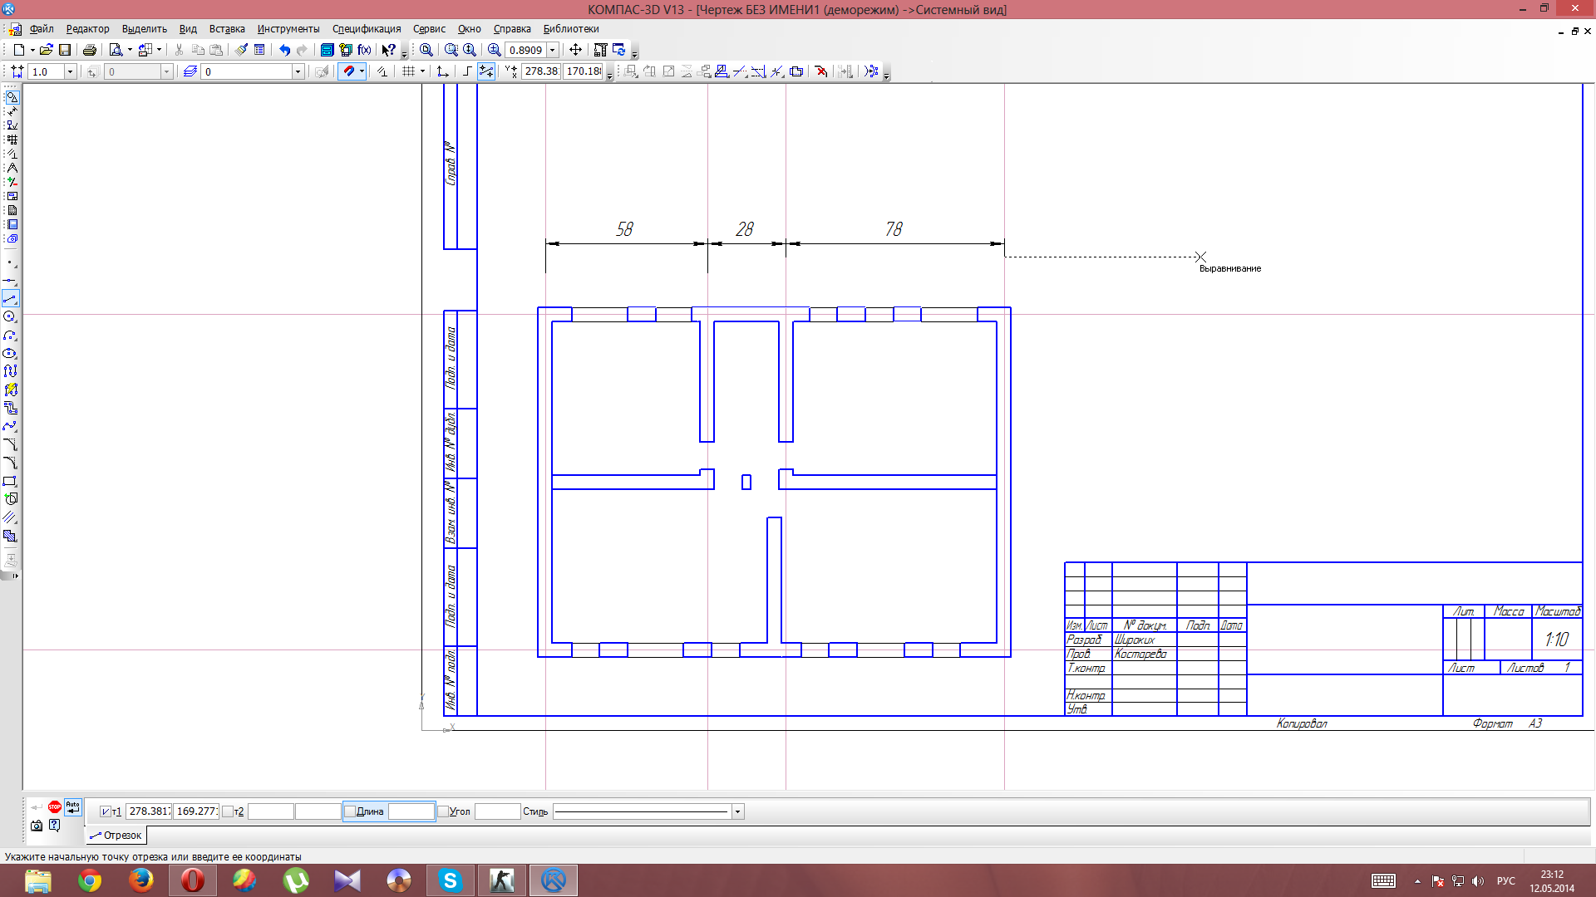Open the snaps magnet dropdown arrow

(x=362, y=71)
